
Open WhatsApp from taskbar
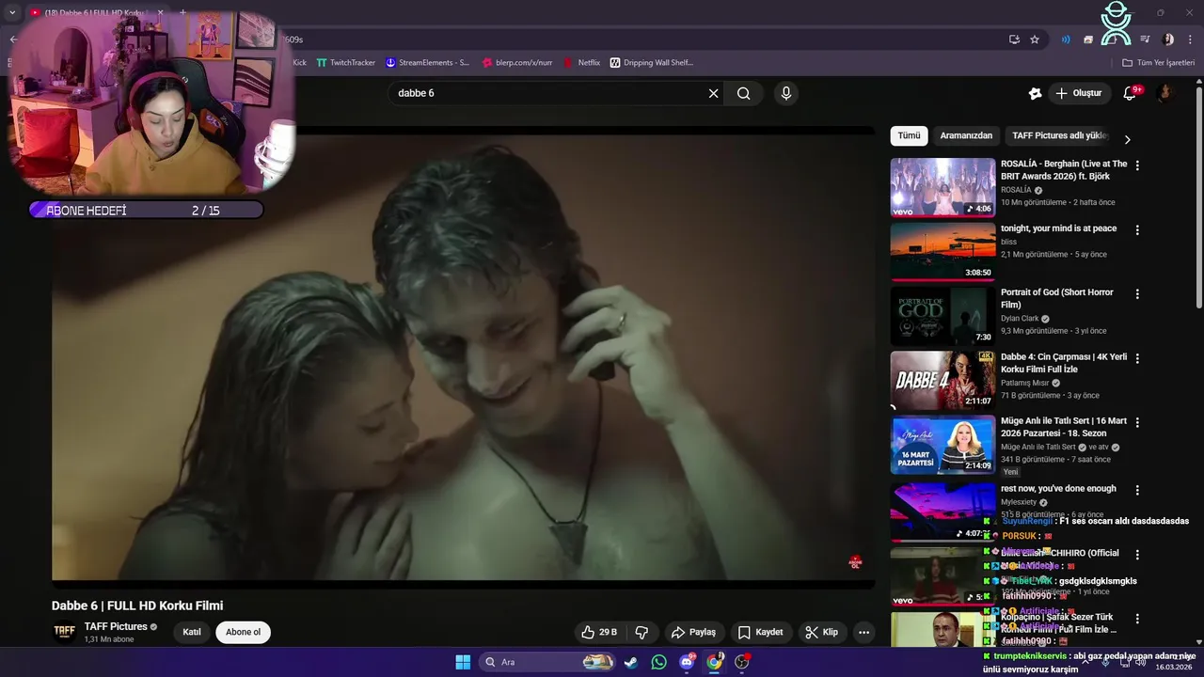point(658,662)
